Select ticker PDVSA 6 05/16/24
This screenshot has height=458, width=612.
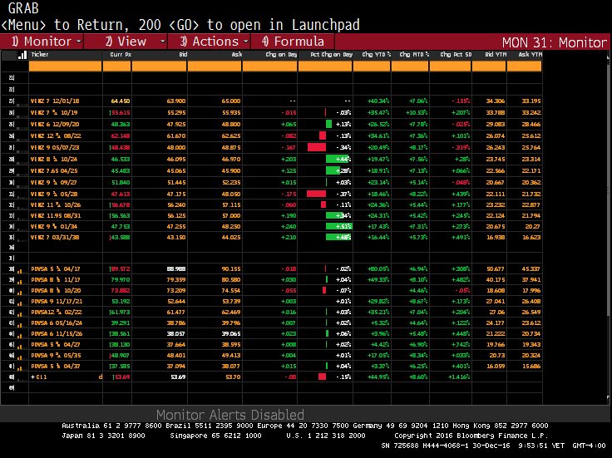click(57, 323)
